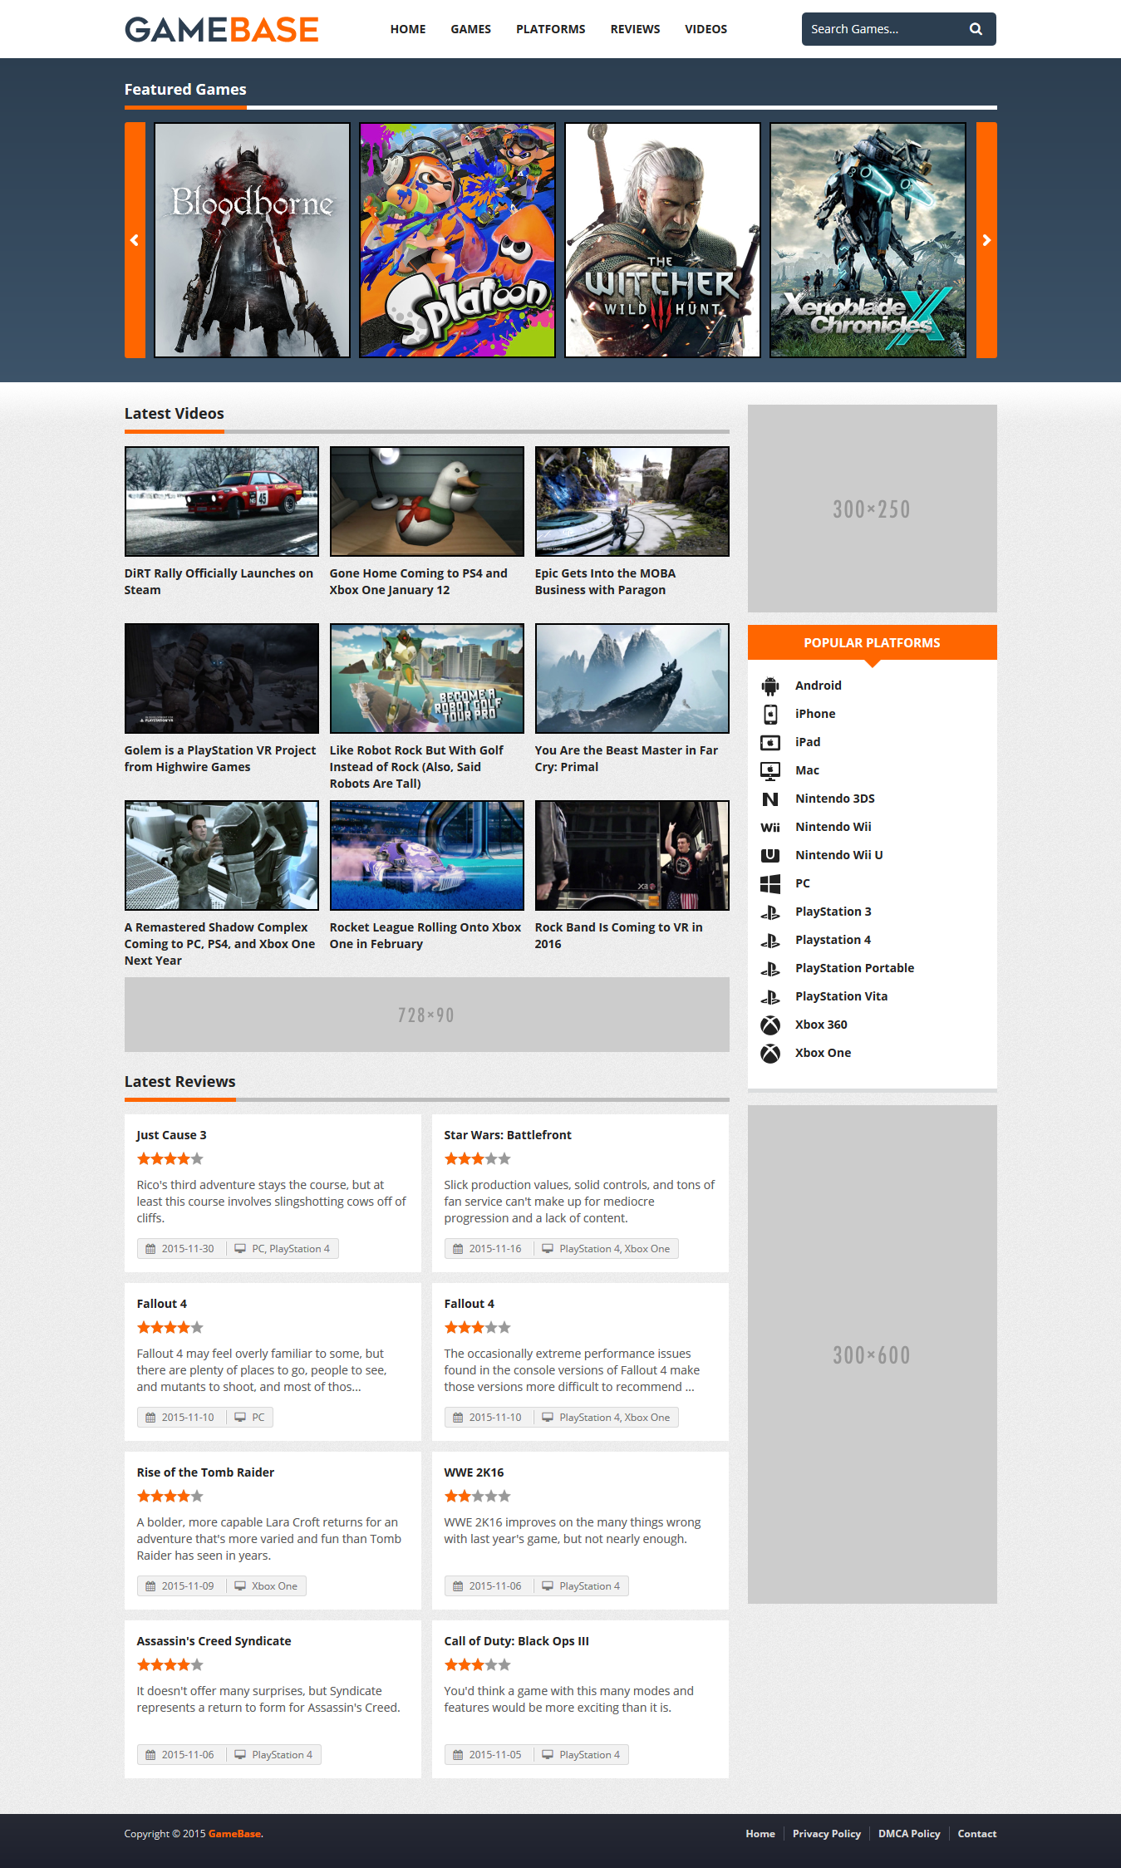Open Rise of the Tomb Raider review title
This screenshot has height=1868, width=1121.
pyautogui.click(x=205, y=1472)
